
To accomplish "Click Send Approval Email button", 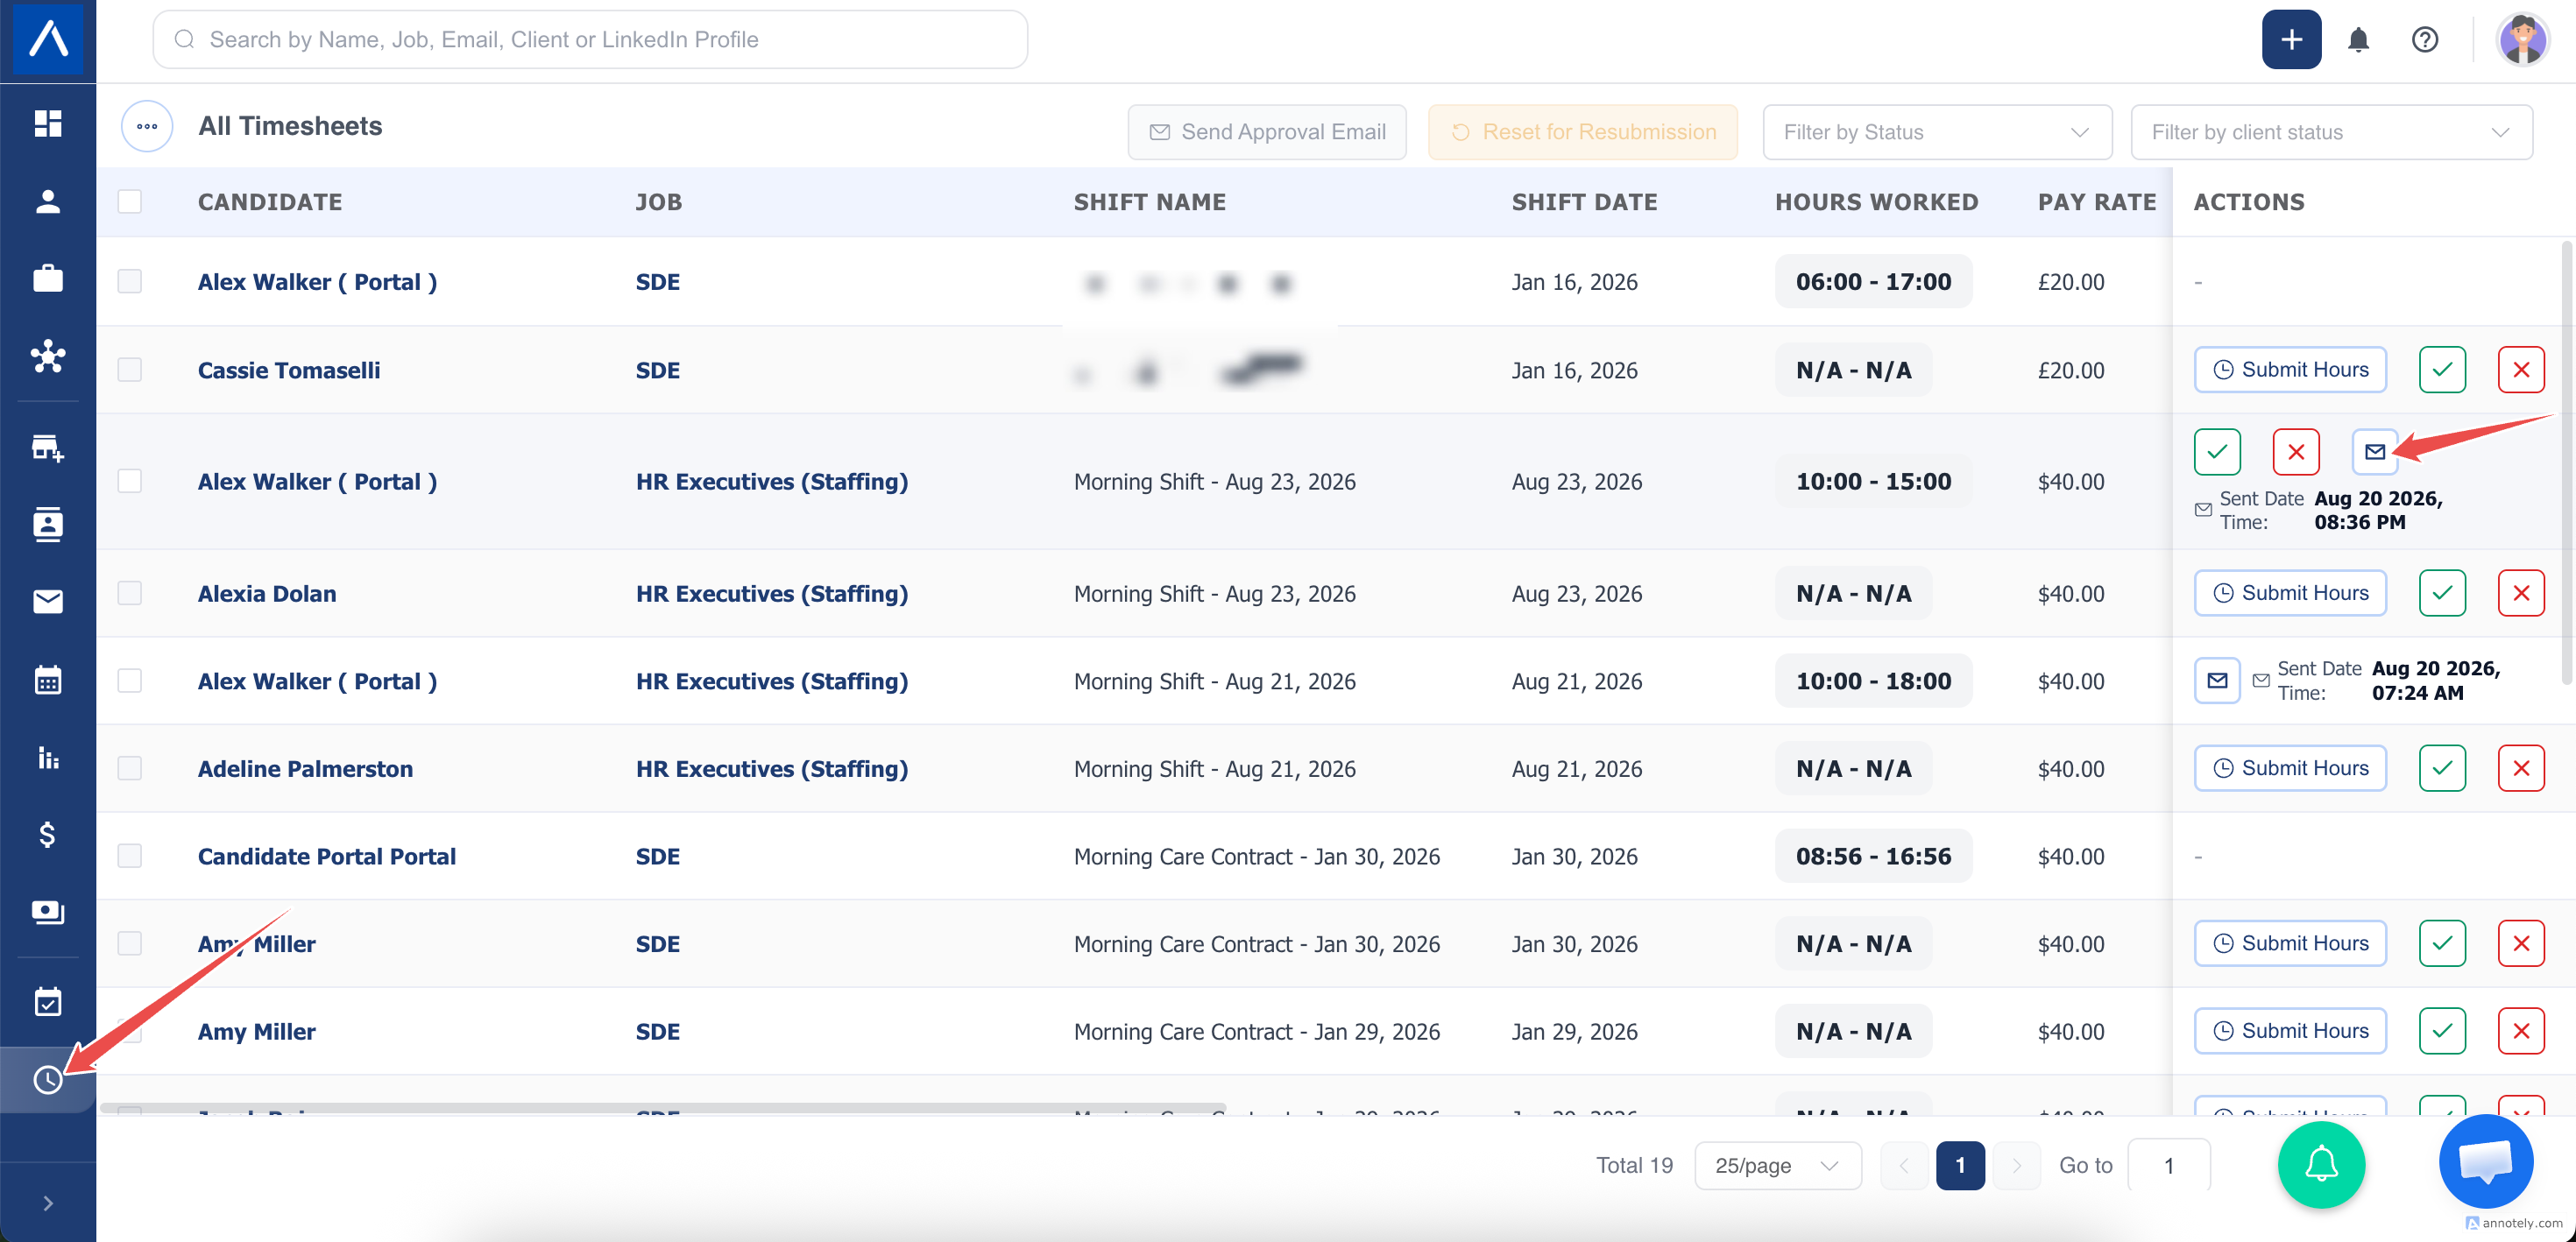I will point(1267,132).
